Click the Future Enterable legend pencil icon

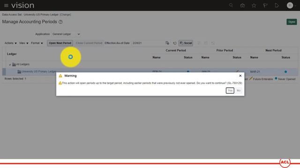(x=251, y=78)
